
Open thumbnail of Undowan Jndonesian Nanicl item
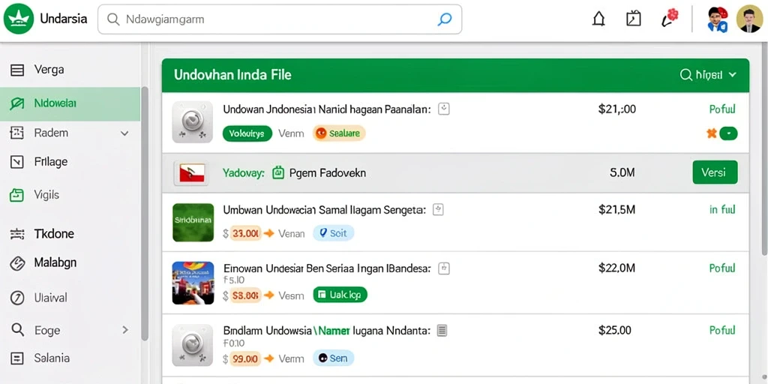(x=193, y=122)
